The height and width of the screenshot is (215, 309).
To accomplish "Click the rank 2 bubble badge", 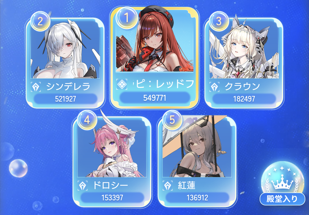I will click(40, 21).
